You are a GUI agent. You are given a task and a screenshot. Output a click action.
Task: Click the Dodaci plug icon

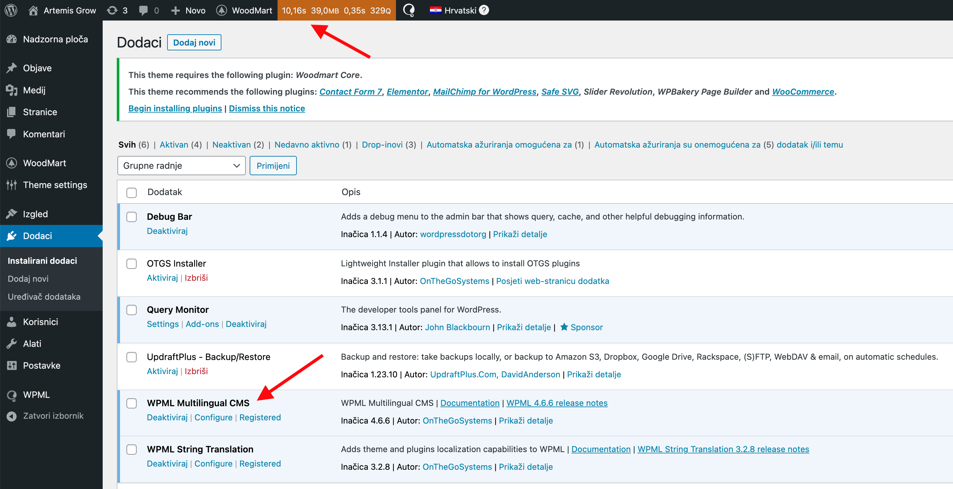(x=12, y=236)
